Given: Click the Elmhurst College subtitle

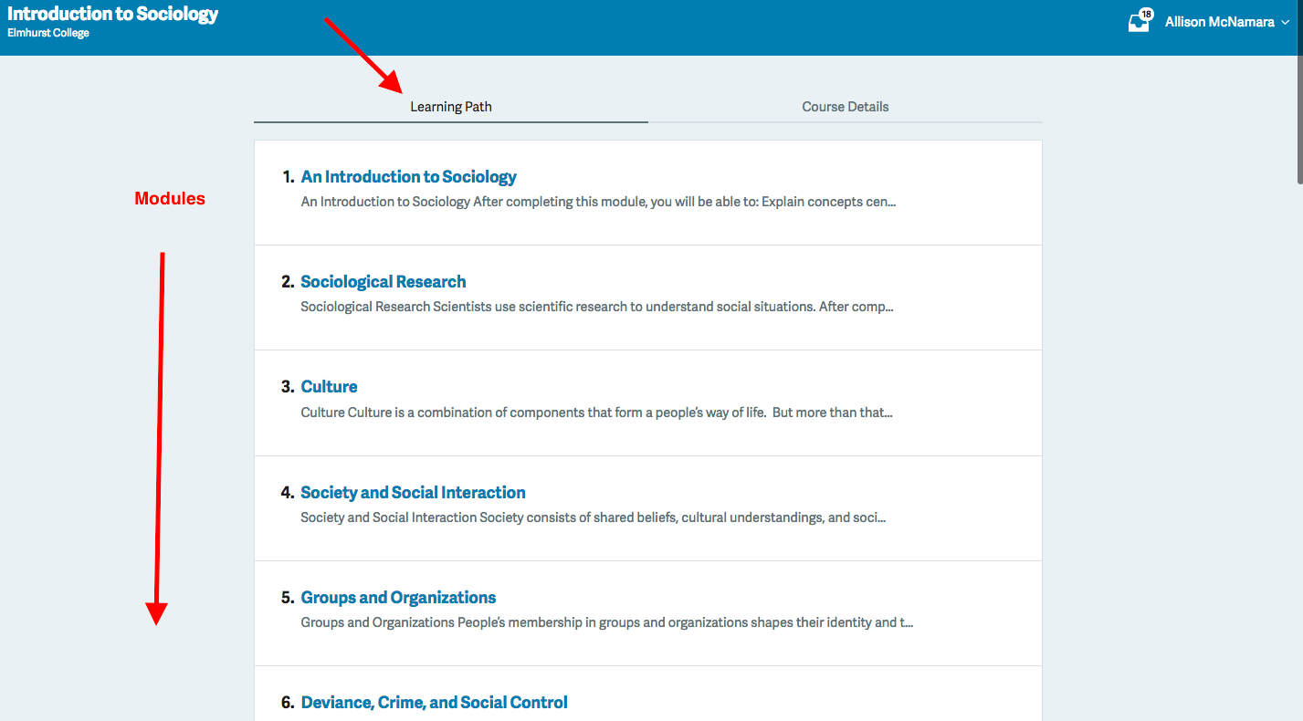Looking at the screenshot, I should coord(48,34).
